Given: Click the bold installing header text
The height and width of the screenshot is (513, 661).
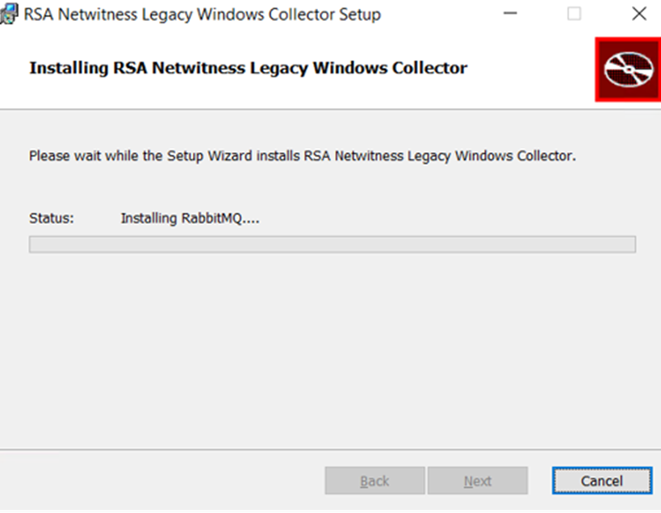Looking at the screenshot, I should pos(247,68).
